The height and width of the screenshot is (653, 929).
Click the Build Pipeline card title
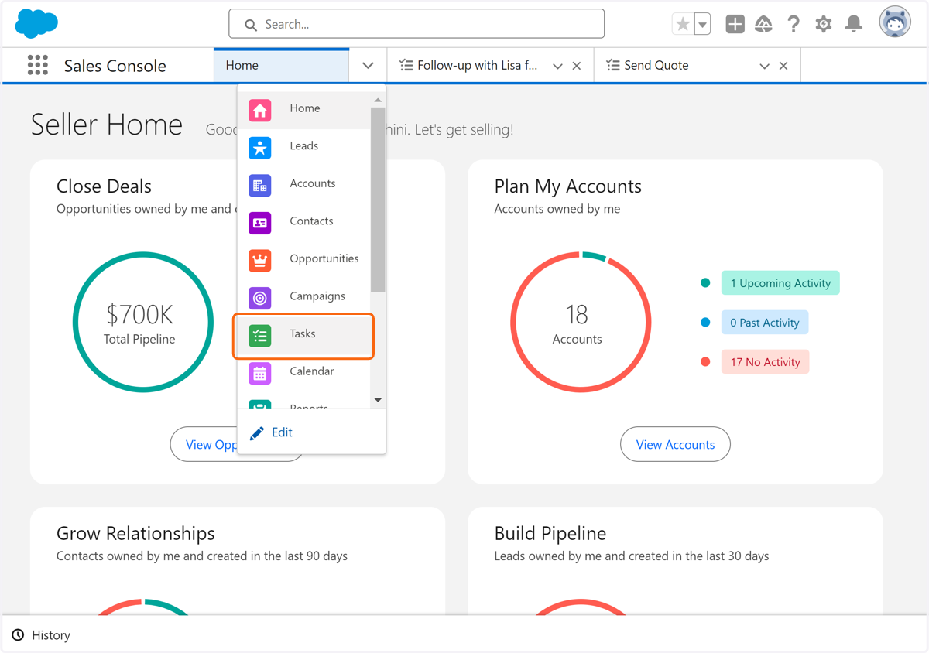[550, 534]
